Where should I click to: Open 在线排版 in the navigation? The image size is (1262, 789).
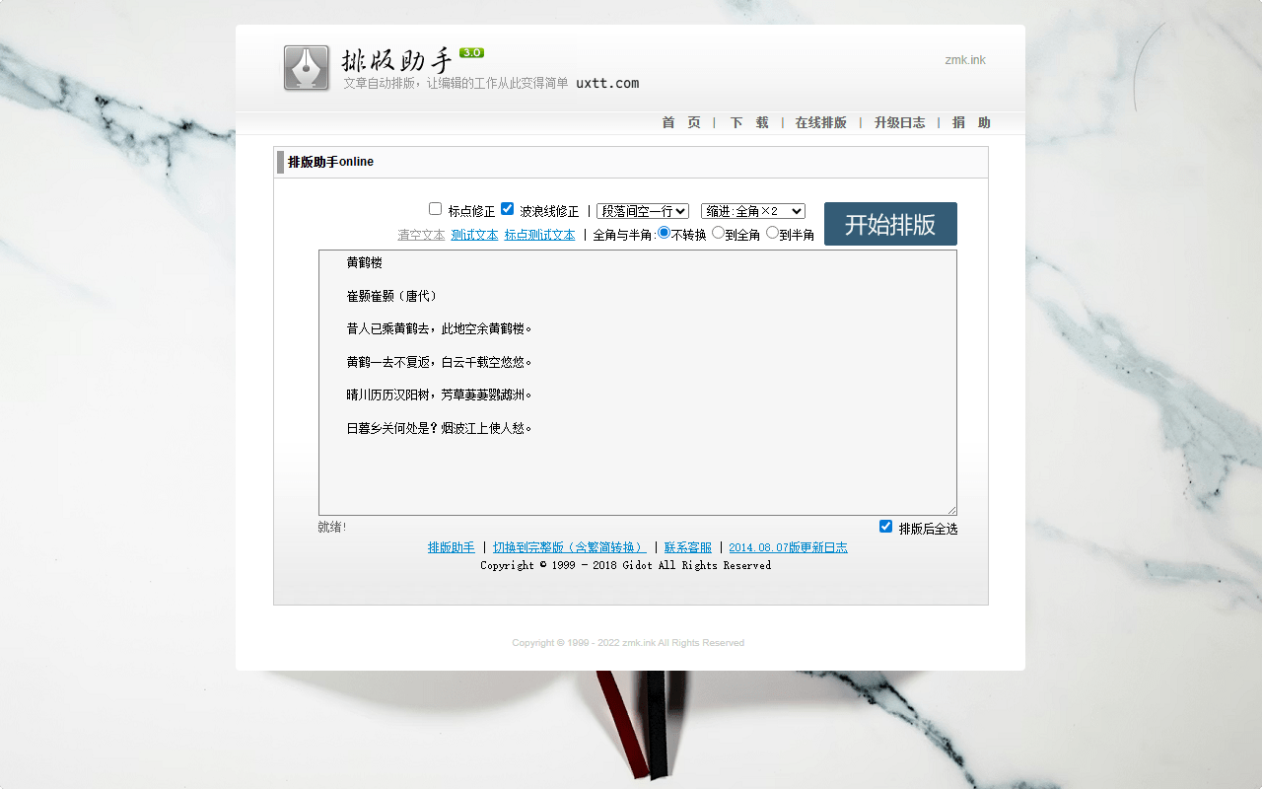point(820,123)
